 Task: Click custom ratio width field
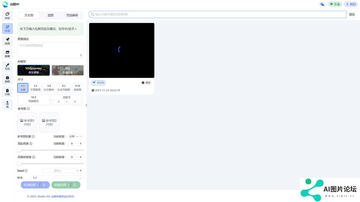coord(59,102)
